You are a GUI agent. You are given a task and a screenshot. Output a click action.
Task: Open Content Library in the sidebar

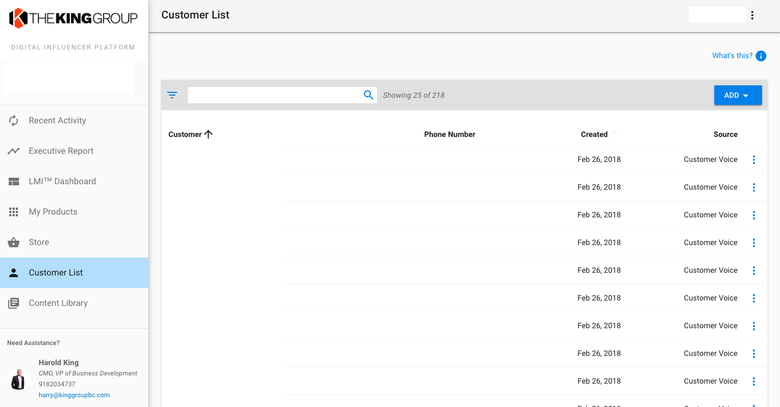[x=74, y=303]
